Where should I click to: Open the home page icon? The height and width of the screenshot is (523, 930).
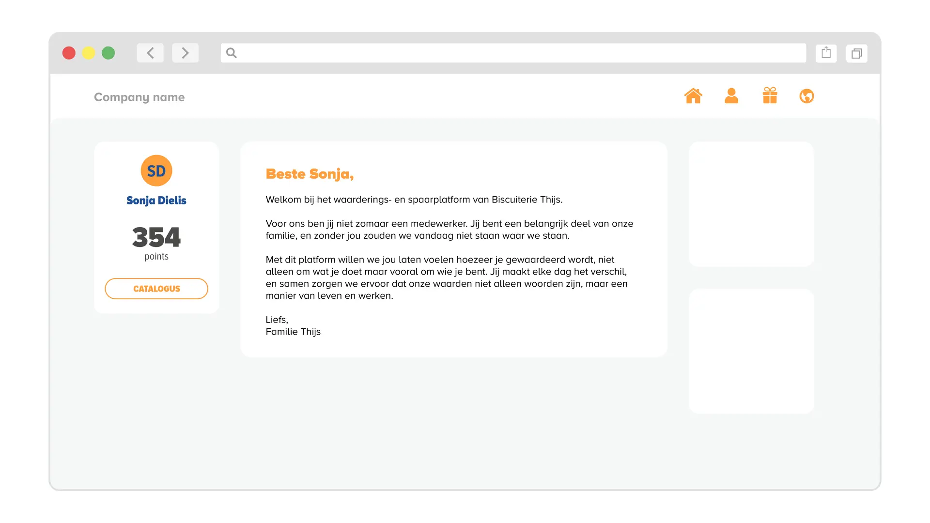pos(693,96)
